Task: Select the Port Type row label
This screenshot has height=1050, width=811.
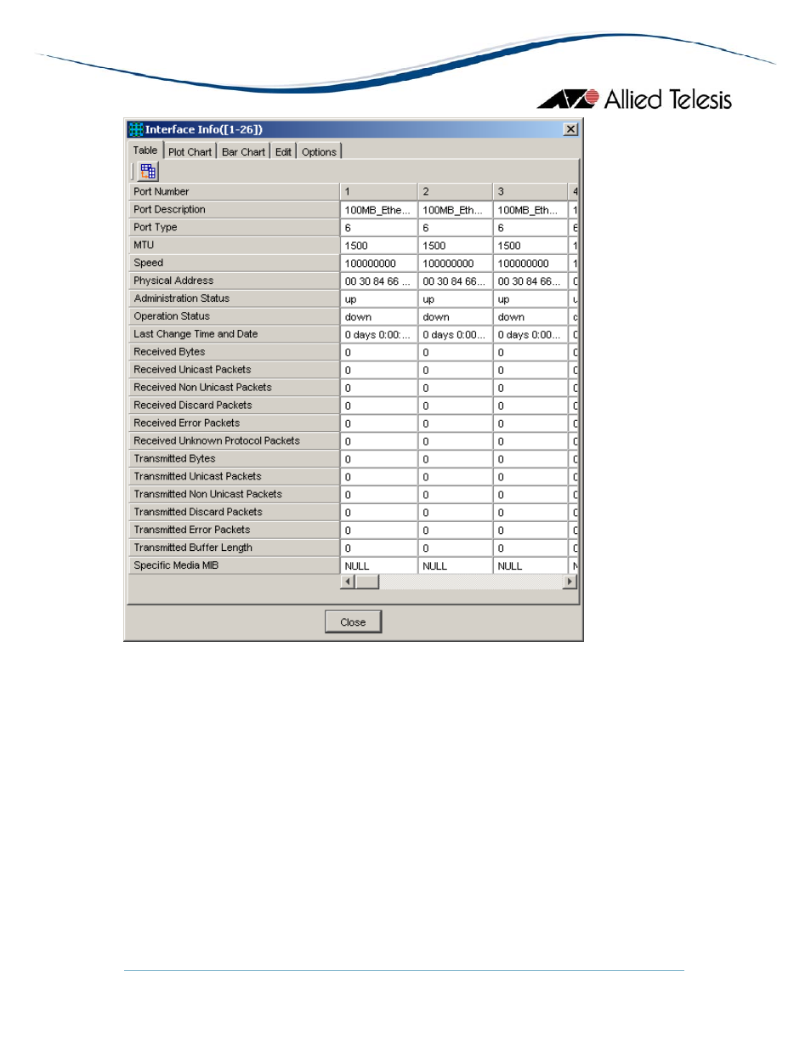Action: (234, 227)
